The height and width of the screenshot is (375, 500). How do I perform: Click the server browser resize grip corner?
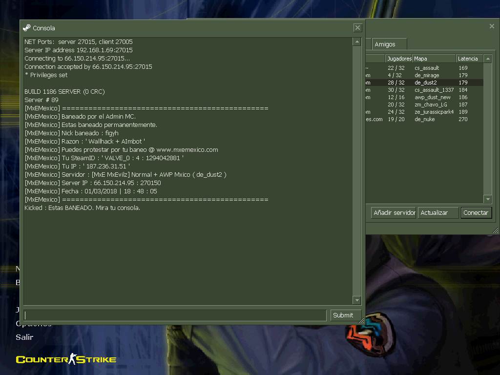pyautogui.click(x=495, y=230)
